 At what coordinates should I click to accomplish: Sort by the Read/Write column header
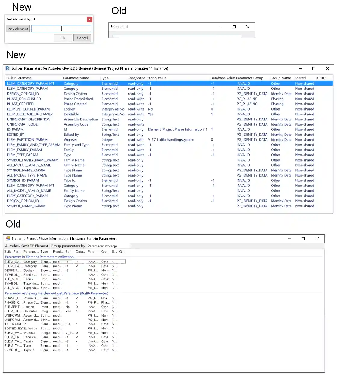[136, 78]
